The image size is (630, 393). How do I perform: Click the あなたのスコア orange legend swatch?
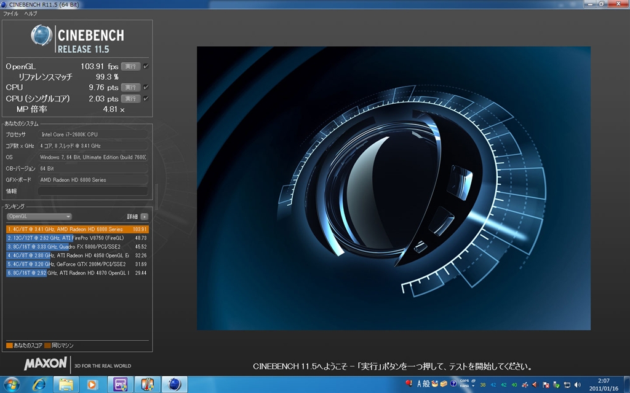tap(9, 345)
